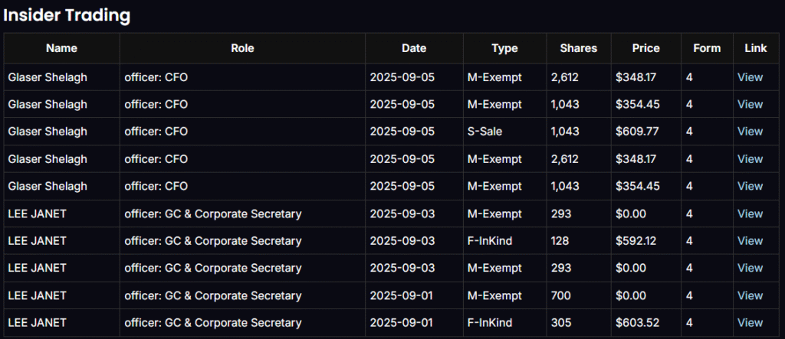Click the Insider Trading heading
This screenshot has width=785, height=339.
pos(67,15)
